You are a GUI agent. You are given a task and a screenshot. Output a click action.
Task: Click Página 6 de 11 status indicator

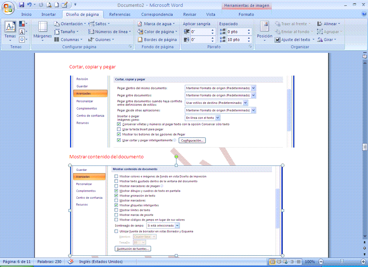coord(17,262)
